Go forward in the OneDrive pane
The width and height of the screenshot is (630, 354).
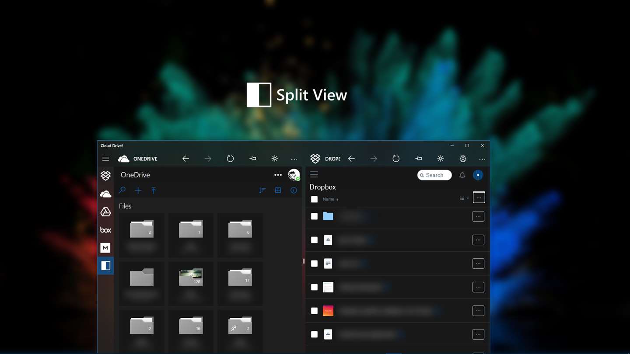[208, 159]
